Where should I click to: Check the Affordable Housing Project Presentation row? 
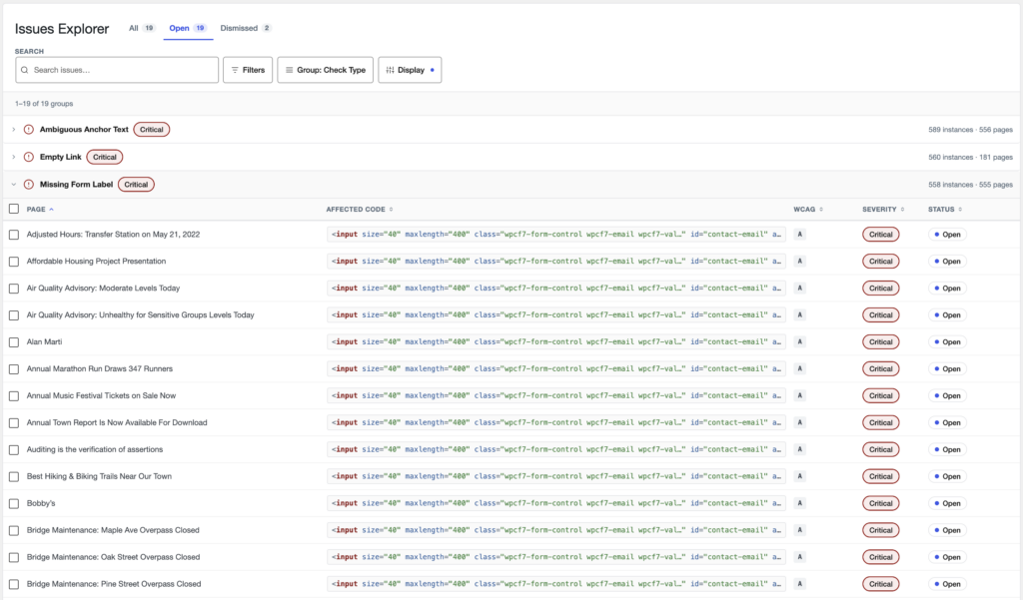tap(14, 262)
